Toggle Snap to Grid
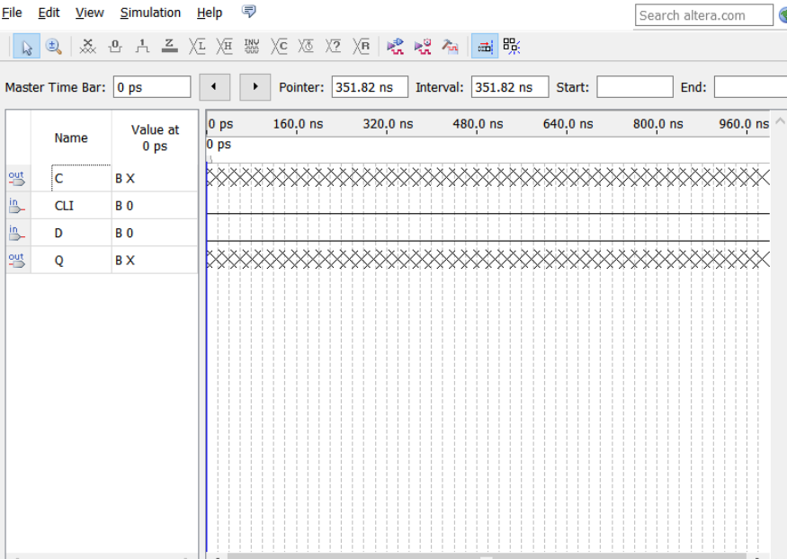The width and height of the screenshot is (787, 559). (485, 47)
